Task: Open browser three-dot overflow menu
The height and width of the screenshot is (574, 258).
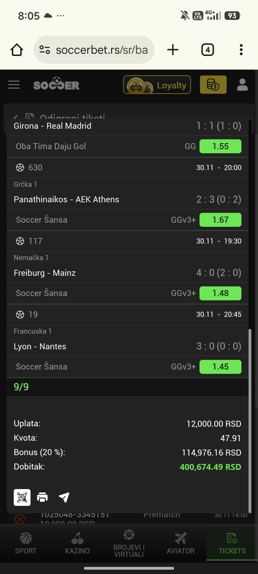Action: [241, 50]
